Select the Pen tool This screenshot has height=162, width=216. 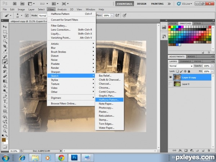tap(5, 96)
